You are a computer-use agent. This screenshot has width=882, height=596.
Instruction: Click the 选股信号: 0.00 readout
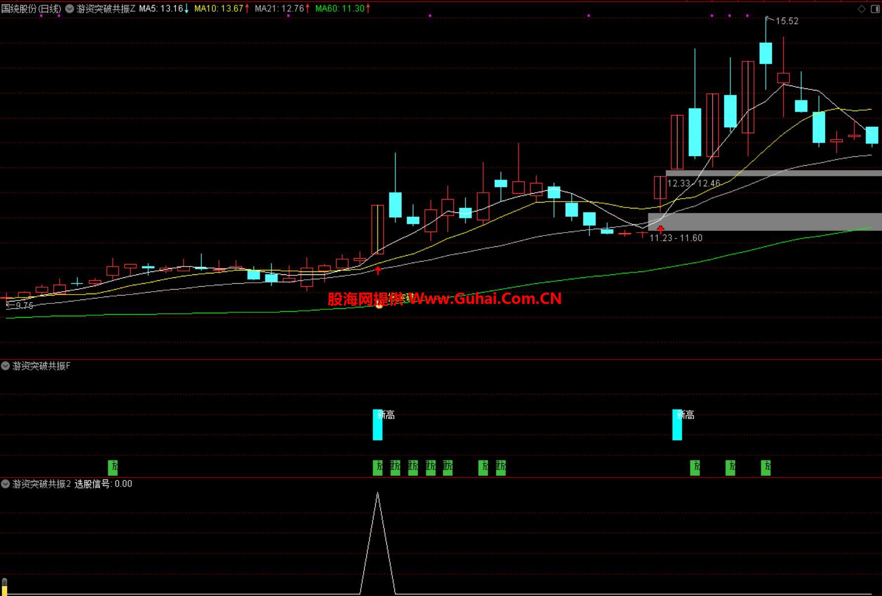[103, 484]
